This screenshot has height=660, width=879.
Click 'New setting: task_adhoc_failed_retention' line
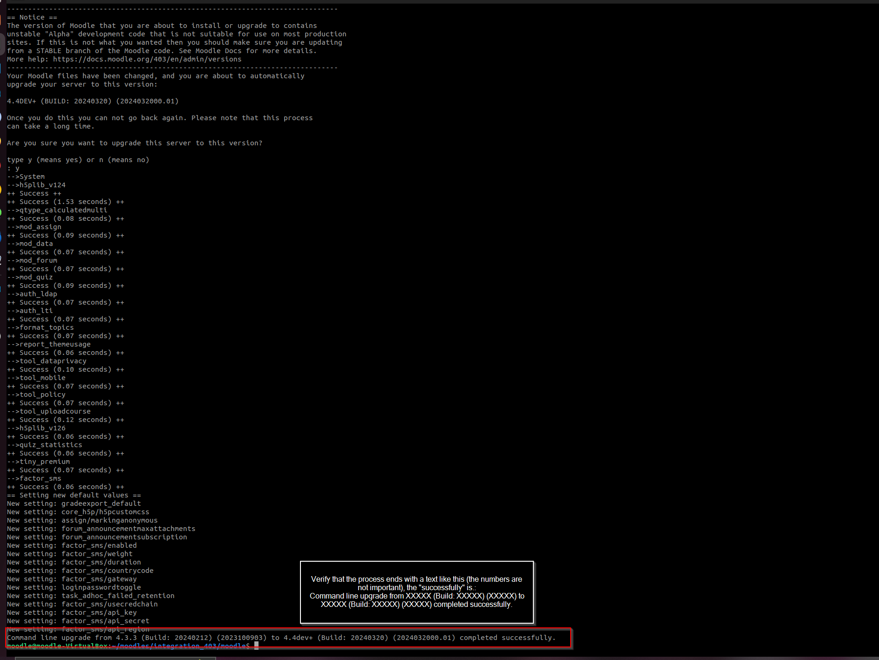point(91,596)
